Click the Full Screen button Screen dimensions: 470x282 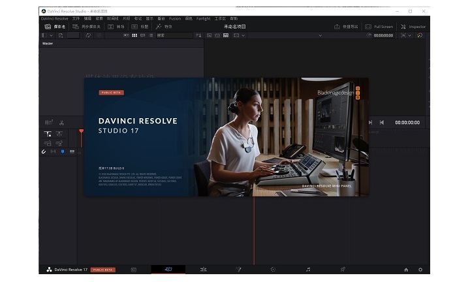(379, 27)
